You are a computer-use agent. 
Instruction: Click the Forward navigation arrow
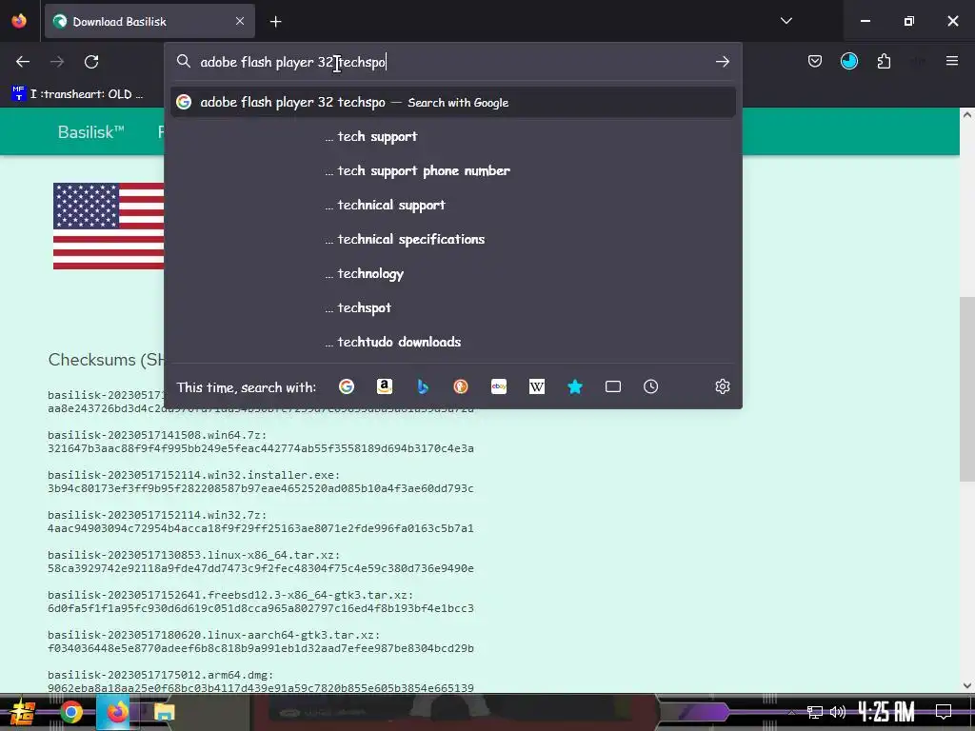[x=57, y=62]
